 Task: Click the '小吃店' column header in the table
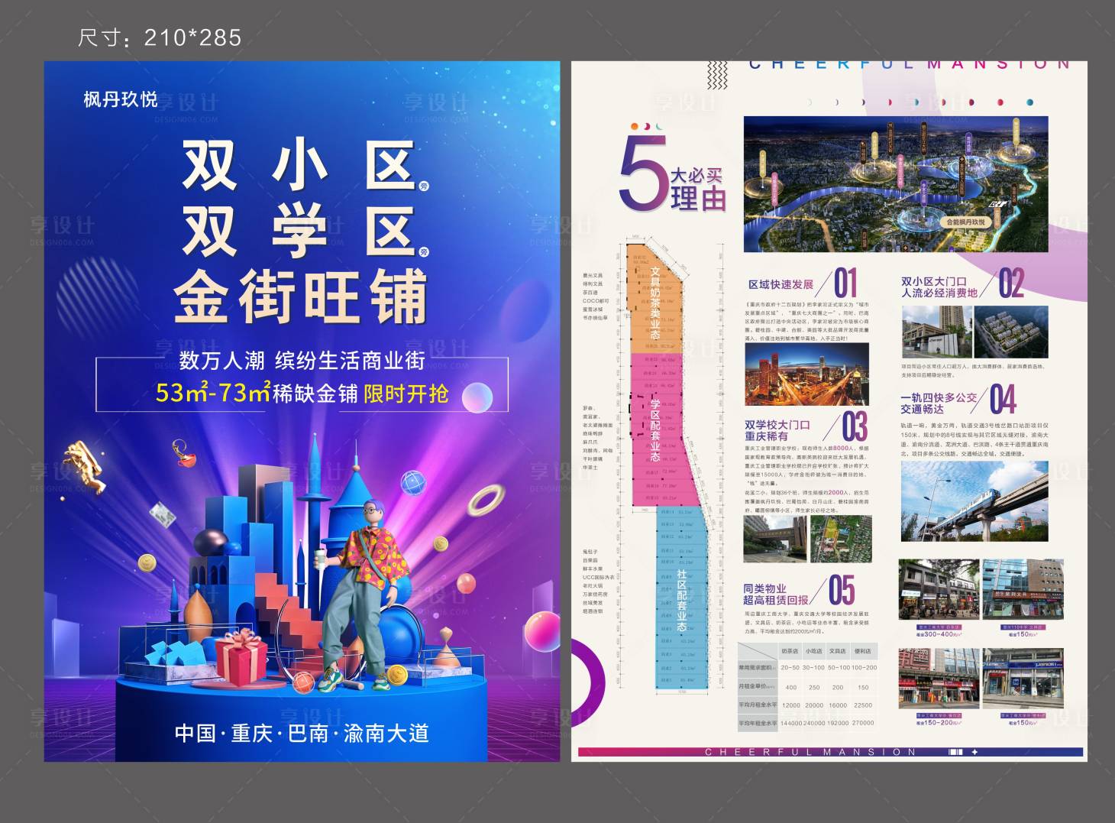point(814,651)
